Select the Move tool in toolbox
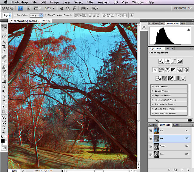The height and width of the screenshot is (172, 194). (x=4, y=27)
